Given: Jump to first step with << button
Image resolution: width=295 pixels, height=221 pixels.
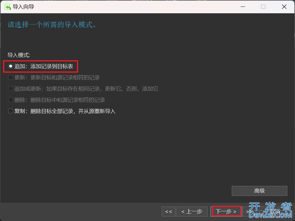Looking at the screenshot, I should point(168,212).
